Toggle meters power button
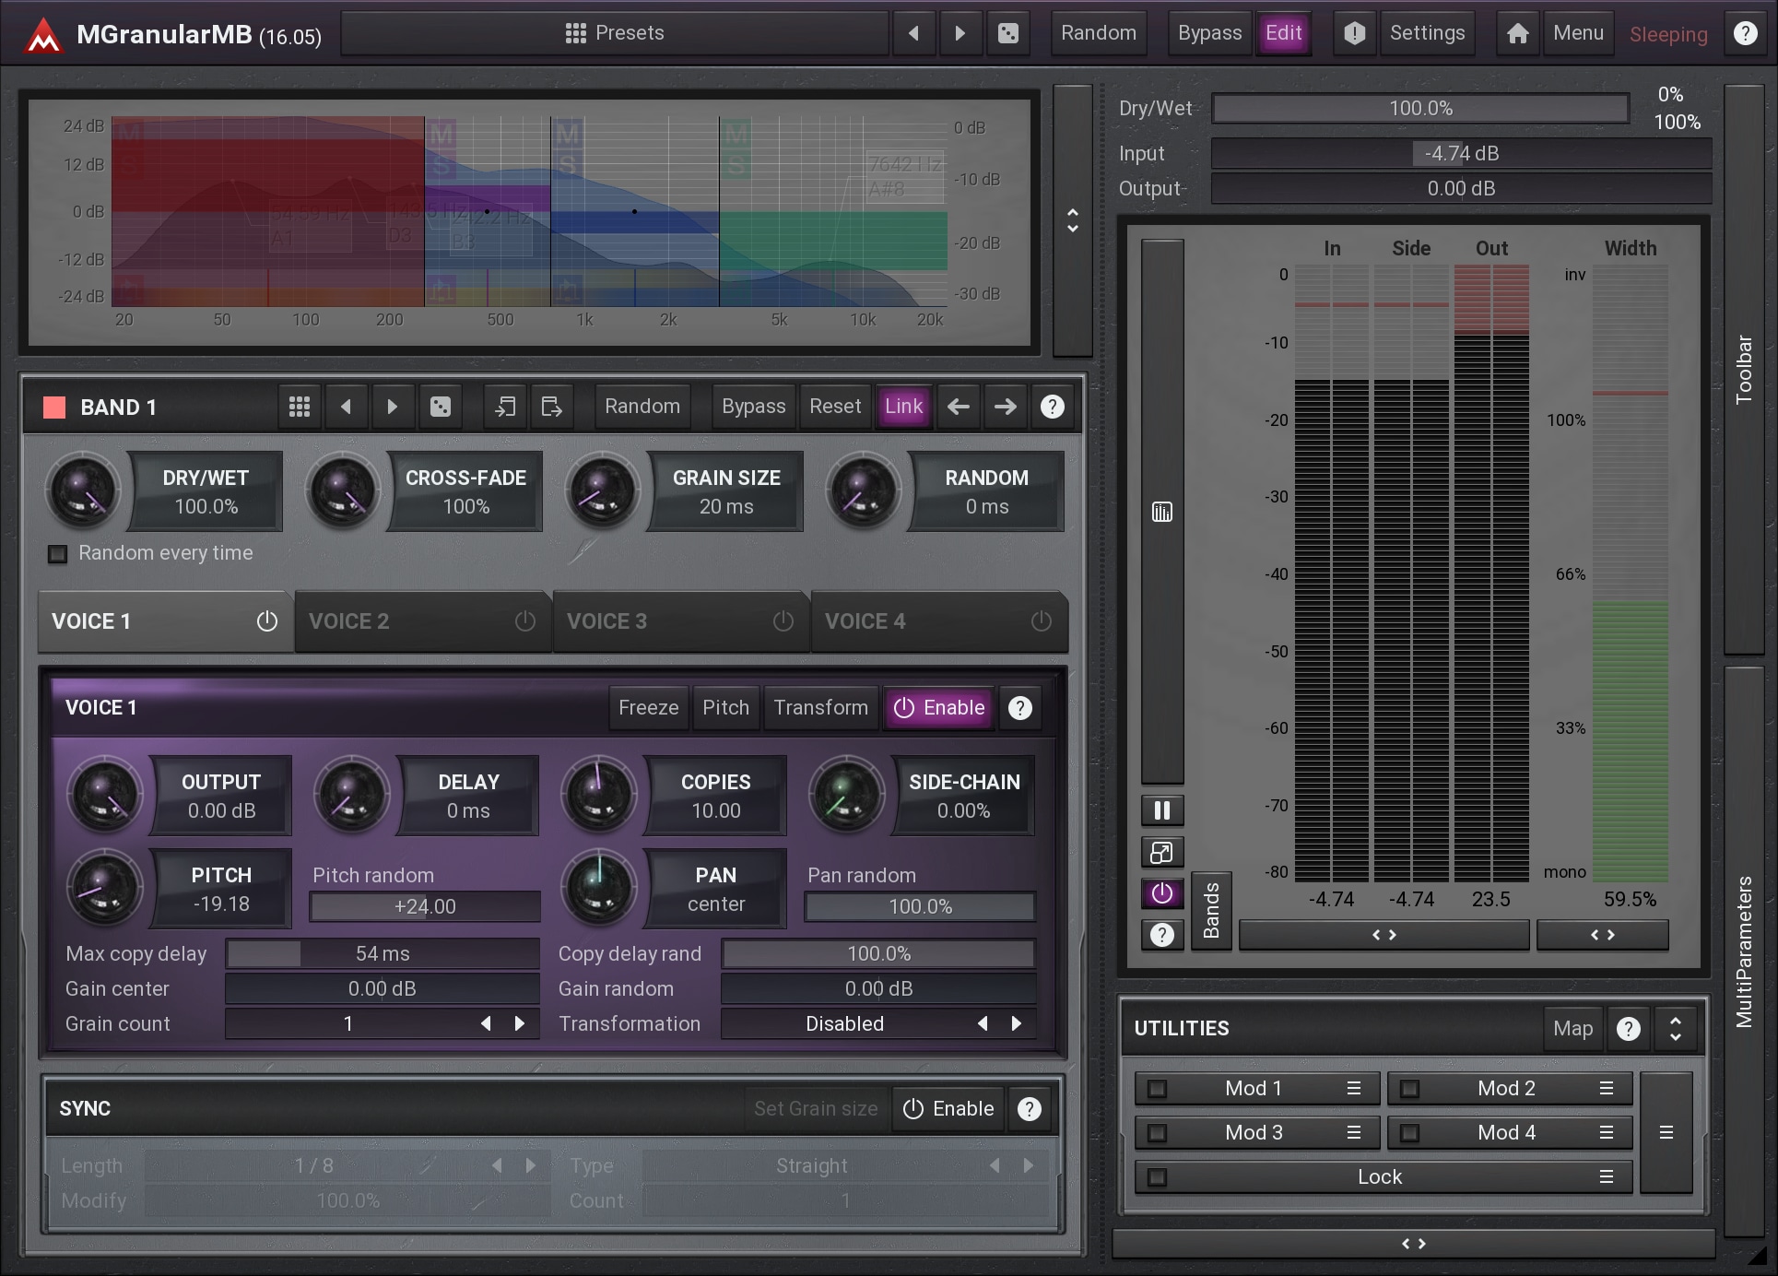 pyautogui.click(x=1162, y=893)
